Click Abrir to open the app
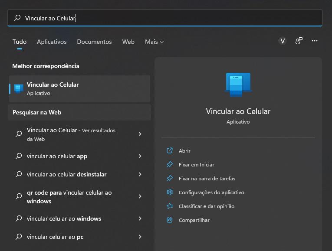 click(x=184, y=151)
